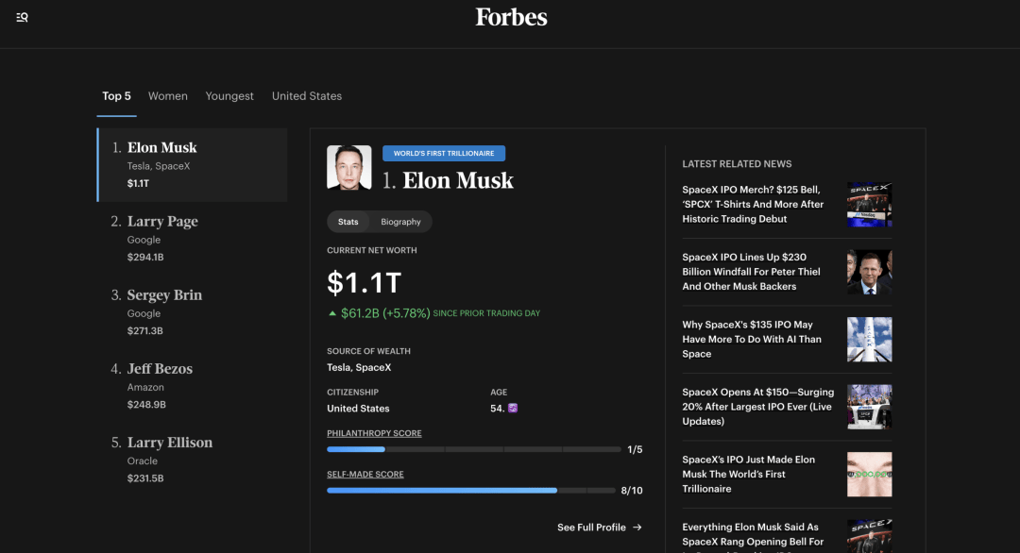
Task: Click the Forbes logo
Action: coord(511,17)
